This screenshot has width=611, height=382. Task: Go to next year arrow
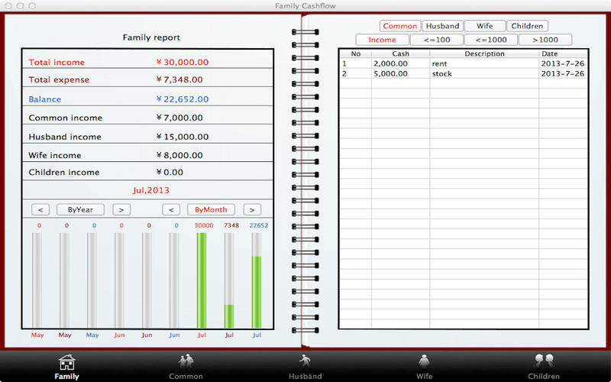(121, 209)
